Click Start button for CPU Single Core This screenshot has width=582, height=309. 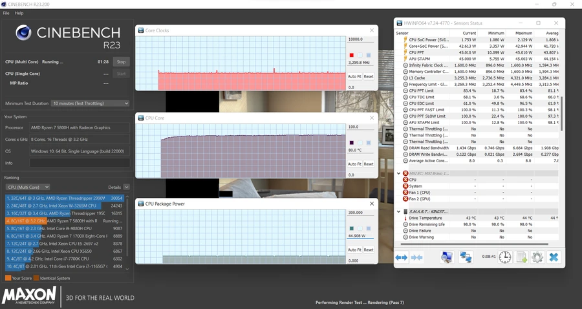pos(122,74)
